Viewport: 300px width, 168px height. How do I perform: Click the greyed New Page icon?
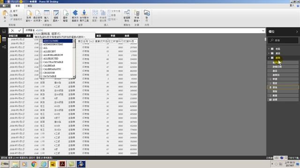coord(95,13)
